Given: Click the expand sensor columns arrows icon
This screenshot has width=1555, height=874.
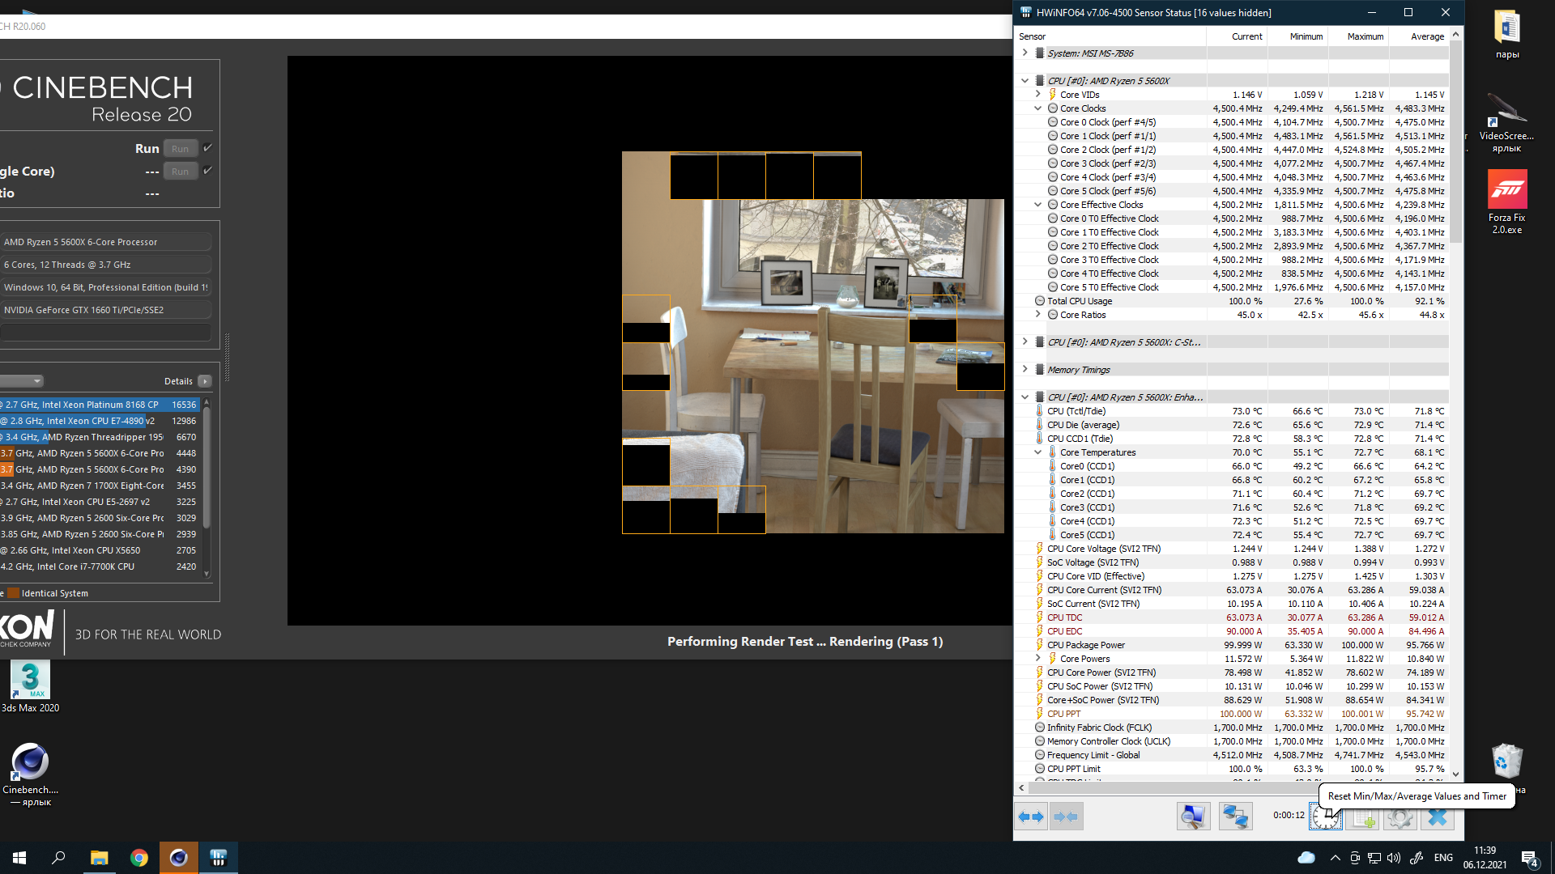Looking at the screenshot, I should (1031, 817).
